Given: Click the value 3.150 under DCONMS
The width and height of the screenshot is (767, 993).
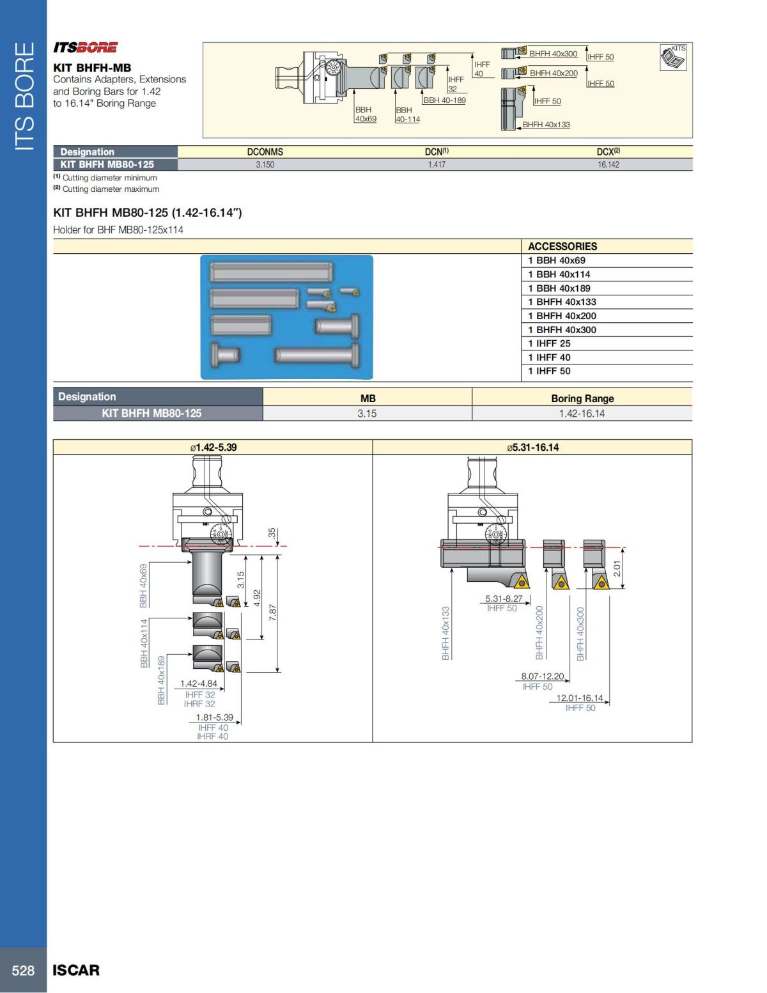Looking at the screenshot, I should (265, 164).
